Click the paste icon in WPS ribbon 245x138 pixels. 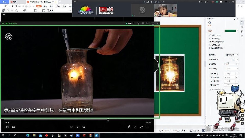pos(4,10)
